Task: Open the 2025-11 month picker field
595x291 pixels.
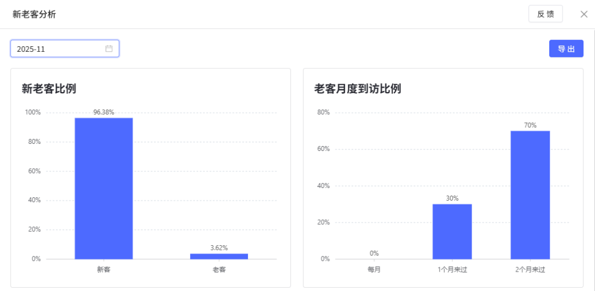Action: point(58,48)
